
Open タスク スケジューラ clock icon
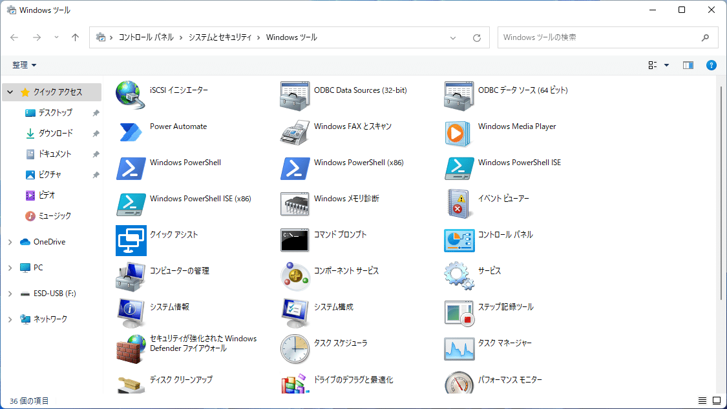(295, 349)
